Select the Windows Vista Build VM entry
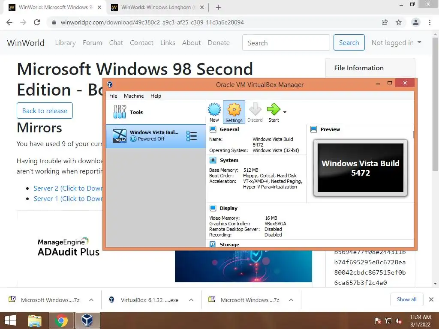 (156, 136)
